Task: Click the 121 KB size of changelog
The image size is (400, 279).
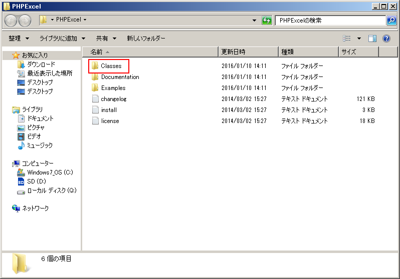Action: tap(365, 99)
